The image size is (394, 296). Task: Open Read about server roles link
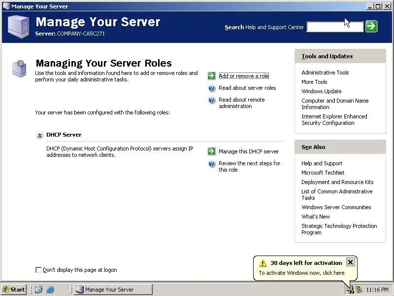(x=247, y=88)
